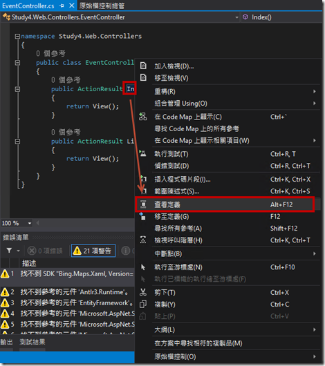The width and height of the screenshot is (325, 366).
Task: Click the 複製 copy icon
Action: point(143,304)
